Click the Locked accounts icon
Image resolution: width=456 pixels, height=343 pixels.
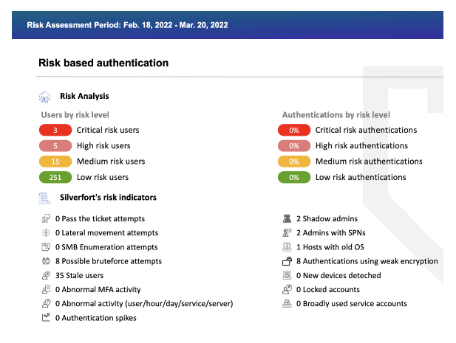[x=287, y=289]
